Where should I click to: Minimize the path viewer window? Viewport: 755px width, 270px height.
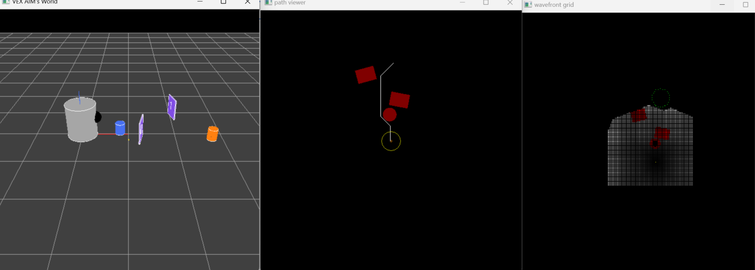tap(462, 3)
